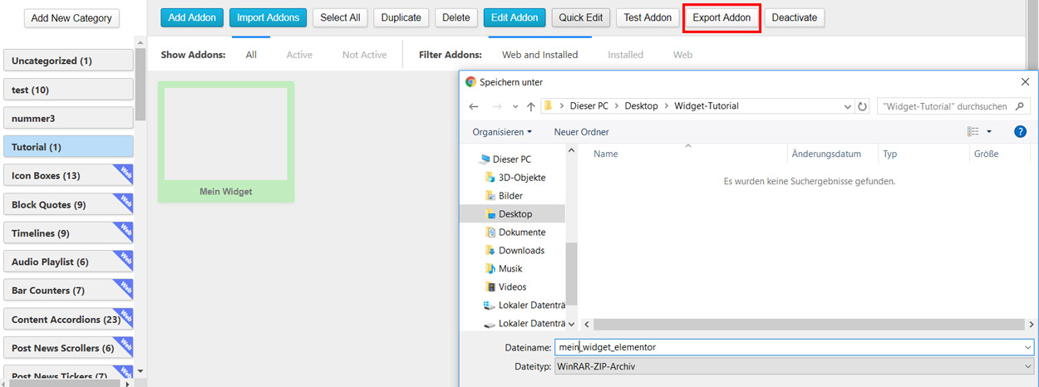Open Post News Scrollers (6) category
Image resolution: width=1039 pixels, height=387 pixels.
click(x=69, y=348)
